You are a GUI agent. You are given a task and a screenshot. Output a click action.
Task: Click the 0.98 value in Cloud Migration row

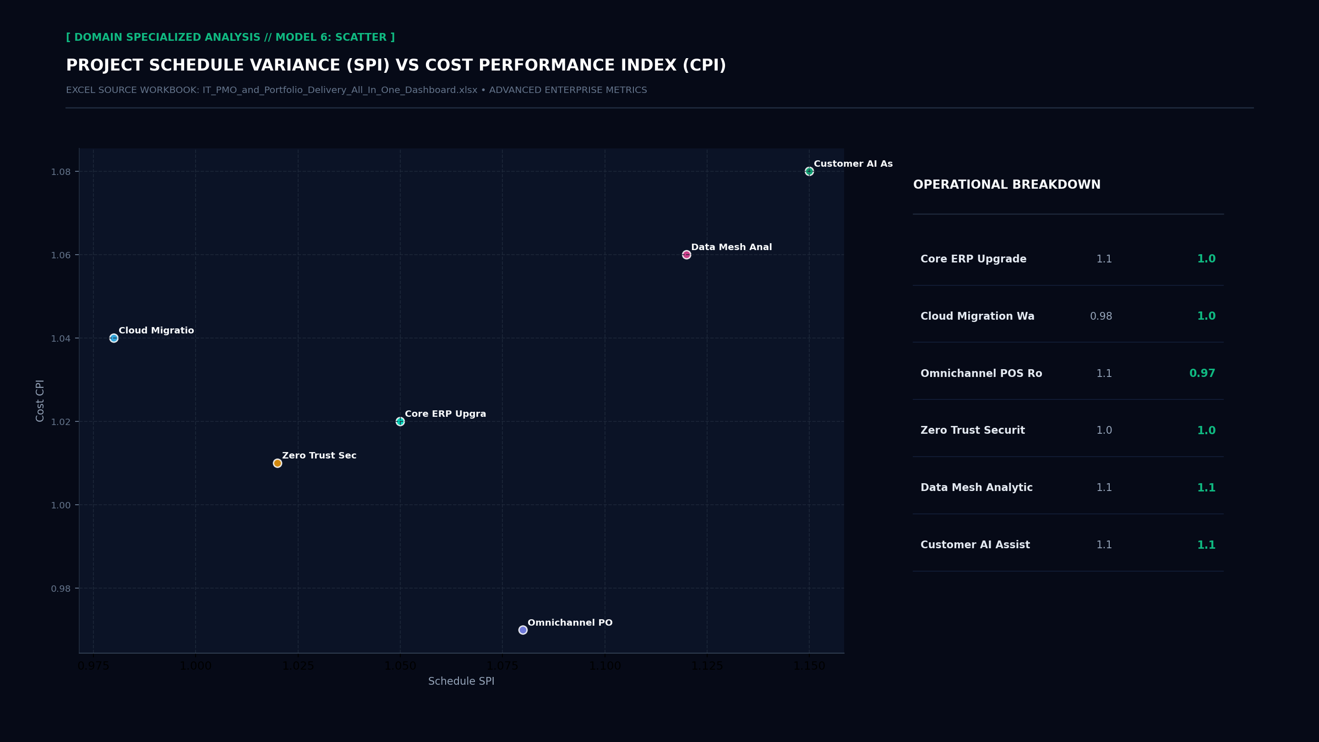pos(1101,316)
